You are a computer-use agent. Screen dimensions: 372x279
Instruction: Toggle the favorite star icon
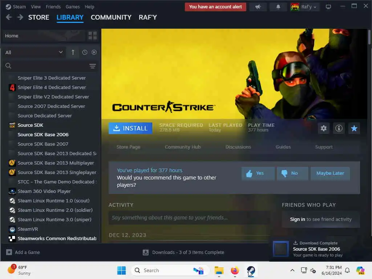[354, 128]
